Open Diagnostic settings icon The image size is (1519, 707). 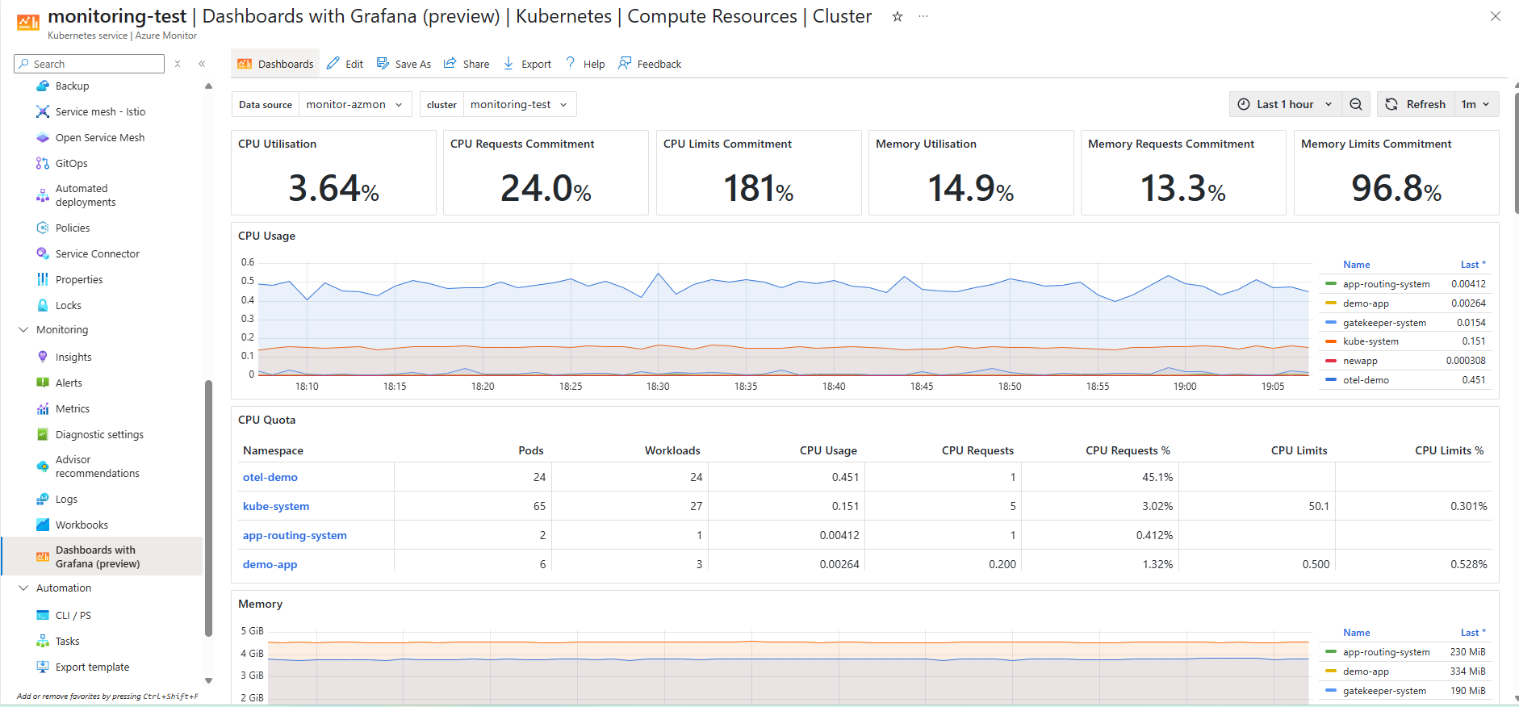[x=43, y=435]
